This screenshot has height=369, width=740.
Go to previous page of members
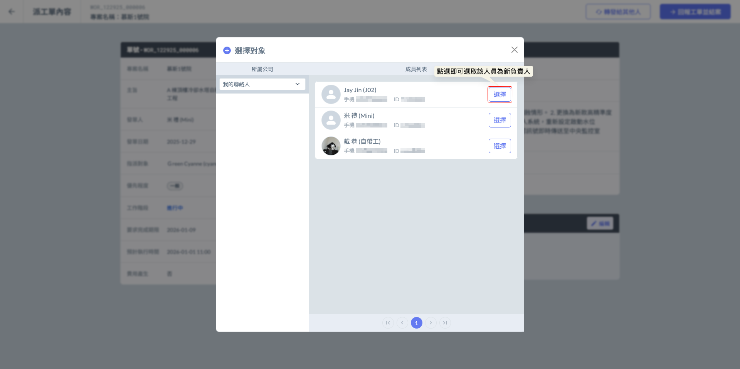(402, 323)
